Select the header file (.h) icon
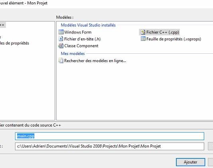213x168 pixels. click(x=61, y=39)
